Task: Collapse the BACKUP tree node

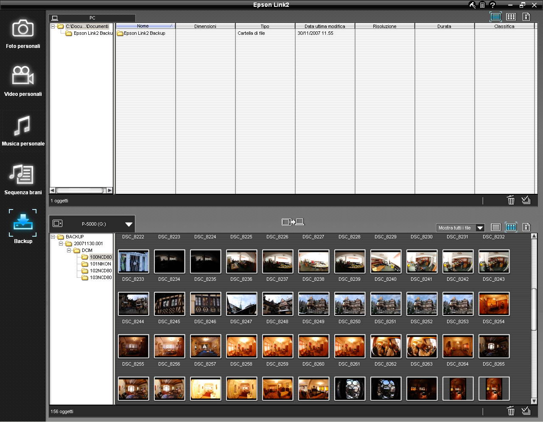Action: click(x=53, y=237)
